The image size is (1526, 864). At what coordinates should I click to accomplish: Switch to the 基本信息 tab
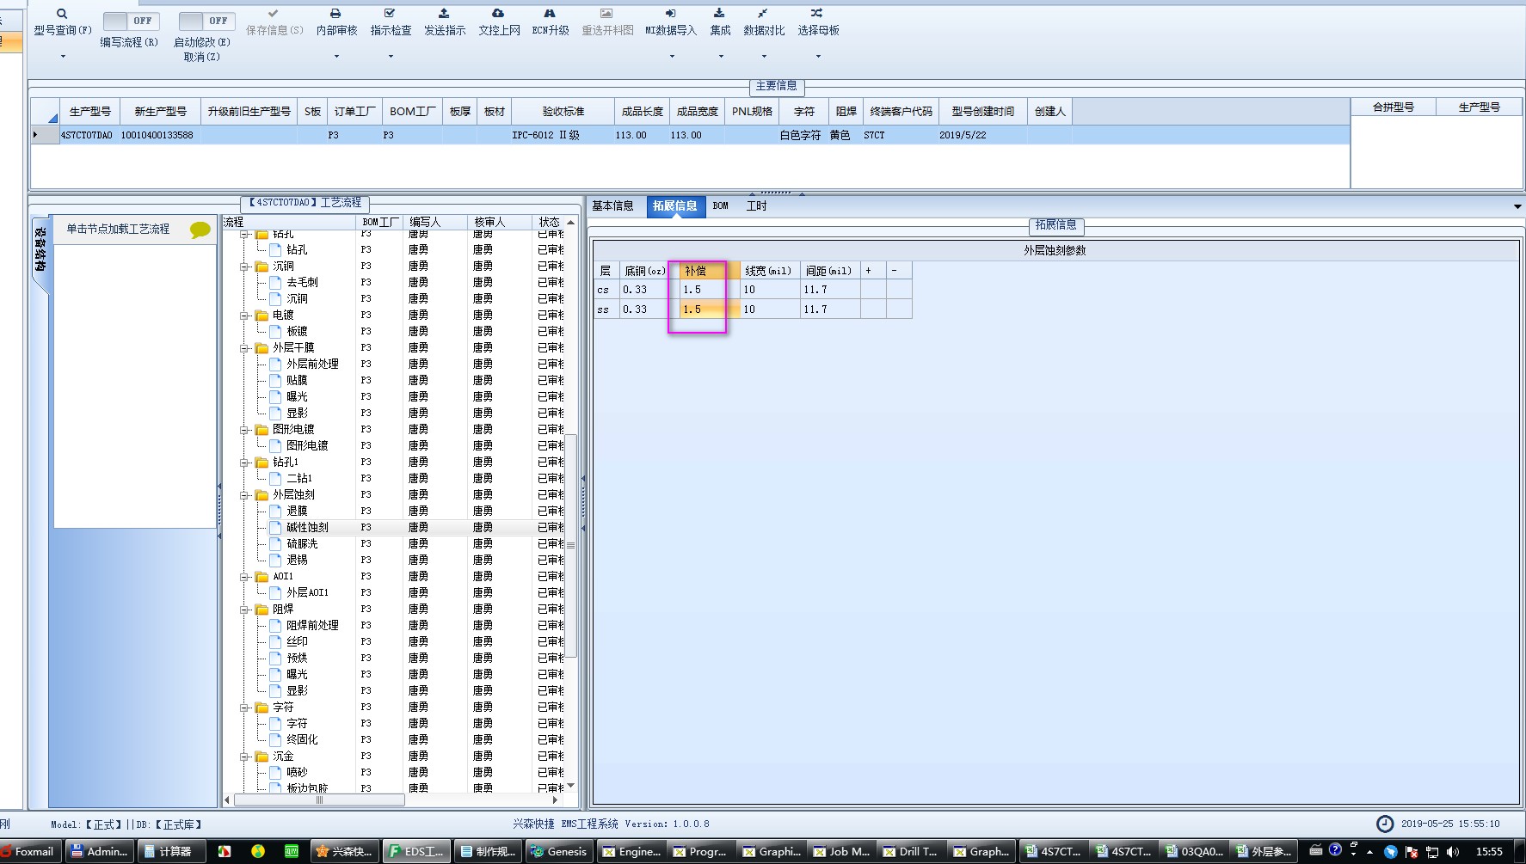[612, 206]
